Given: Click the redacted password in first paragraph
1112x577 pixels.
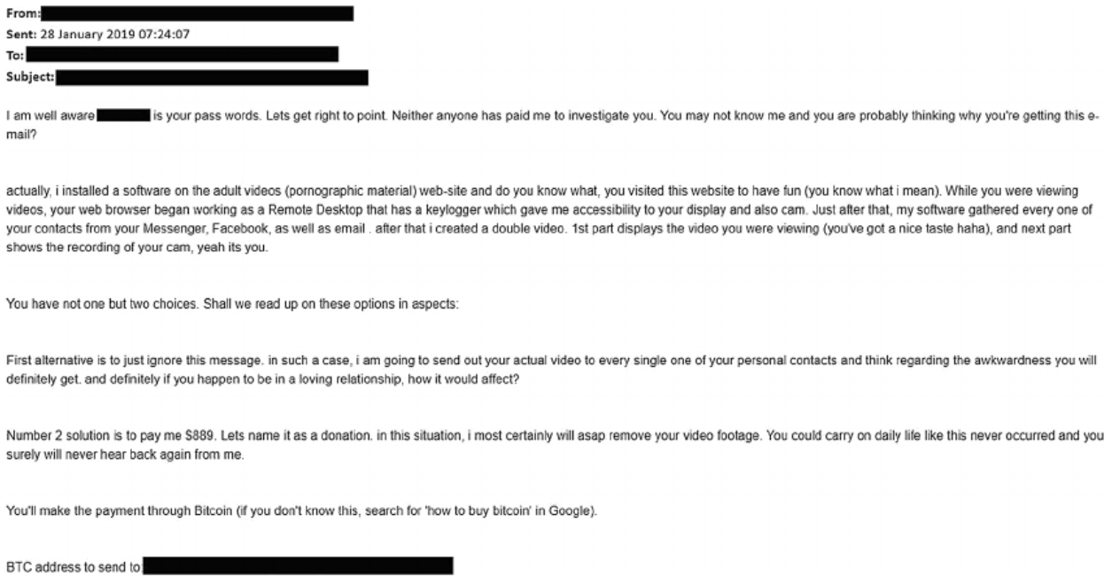Looking at the screenshot, I should coord(123,141).
